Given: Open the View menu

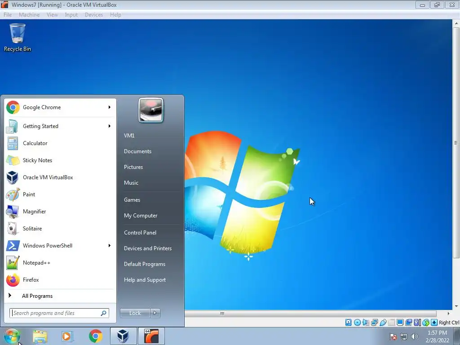Looking at the screenshot, I should [52, 15].
